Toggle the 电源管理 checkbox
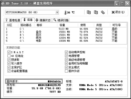 click(x=66, y=56)
